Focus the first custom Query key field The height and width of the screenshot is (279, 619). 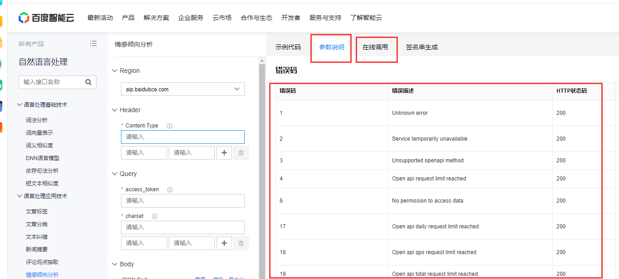coord(144,243)
